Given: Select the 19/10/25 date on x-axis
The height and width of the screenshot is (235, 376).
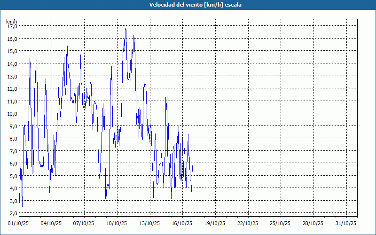Looking at the screenshot, I should click(x=215, y=223).
